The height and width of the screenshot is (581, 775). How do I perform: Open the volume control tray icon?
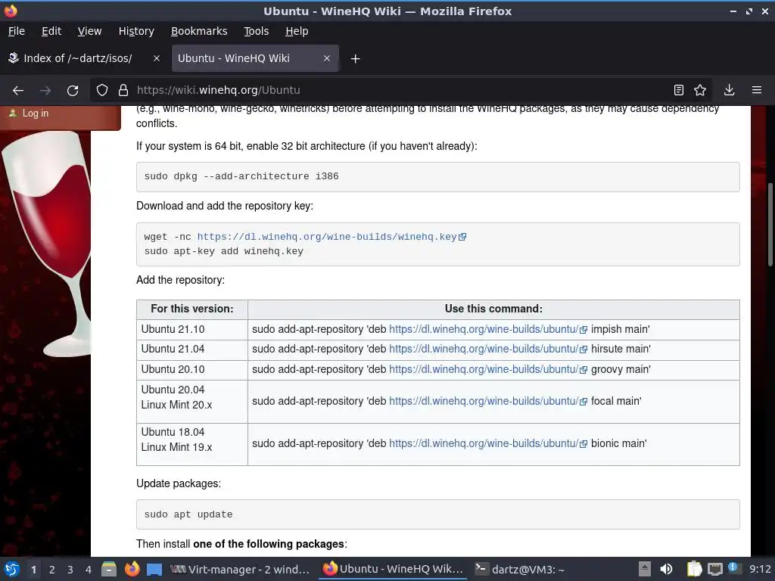click(666, 569)
